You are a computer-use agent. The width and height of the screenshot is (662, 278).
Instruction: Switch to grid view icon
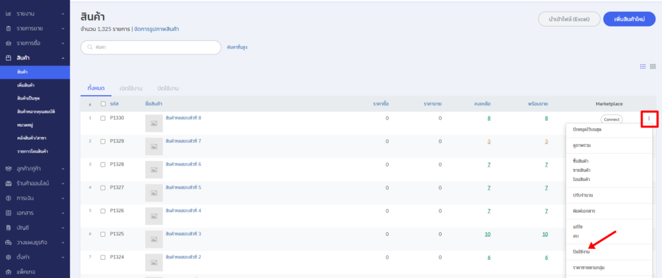(x=653, y=67)
